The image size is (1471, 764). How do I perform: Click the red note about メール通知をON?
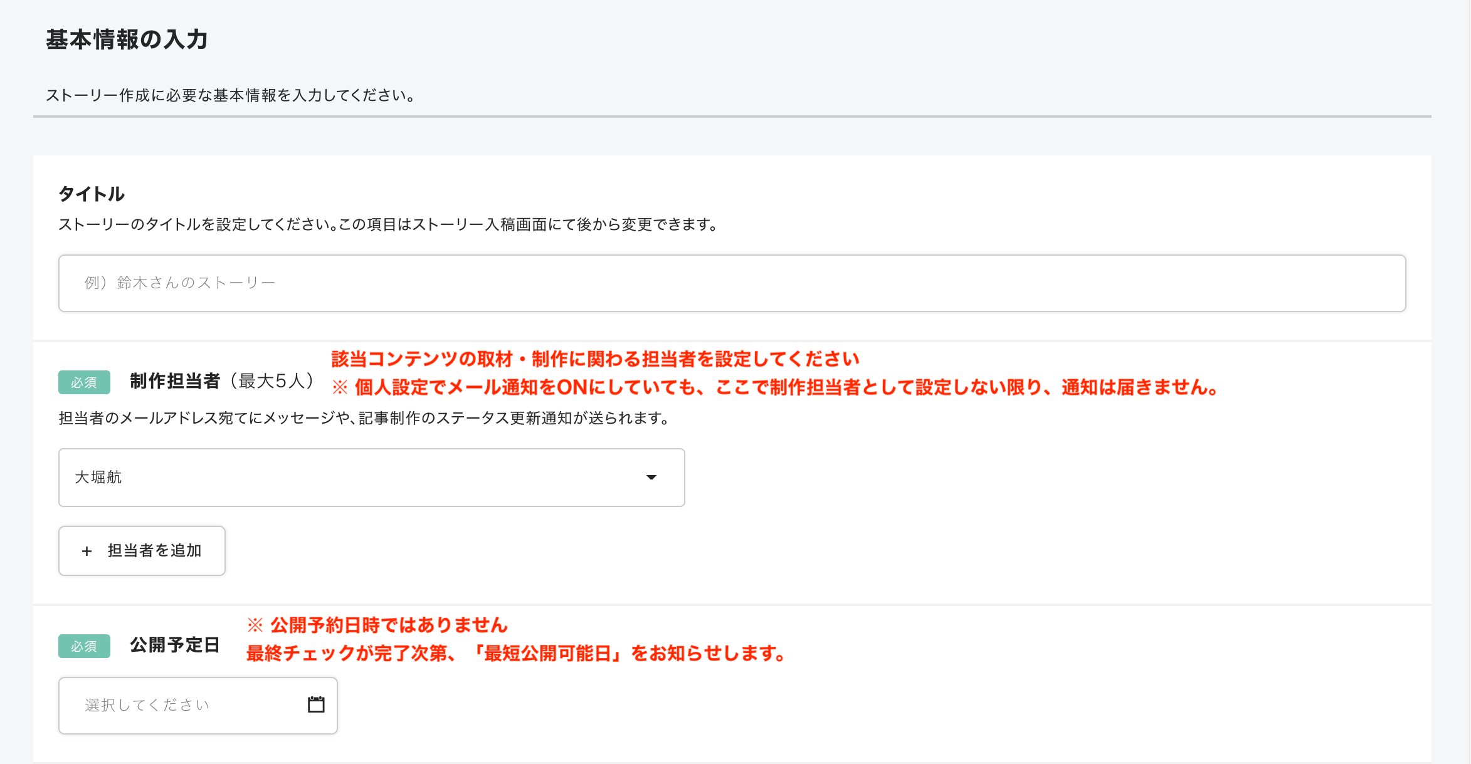pos(776,387)
